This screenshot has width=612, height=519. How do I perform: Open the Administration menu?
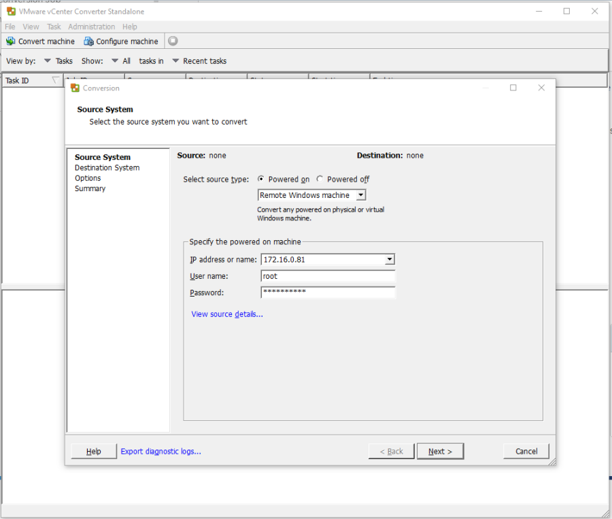click(91, 27)
